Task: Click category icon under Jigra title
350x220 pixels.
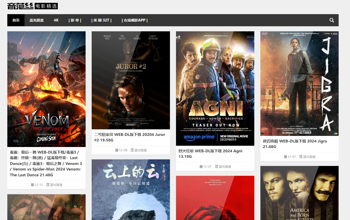Action: [301, 157]
